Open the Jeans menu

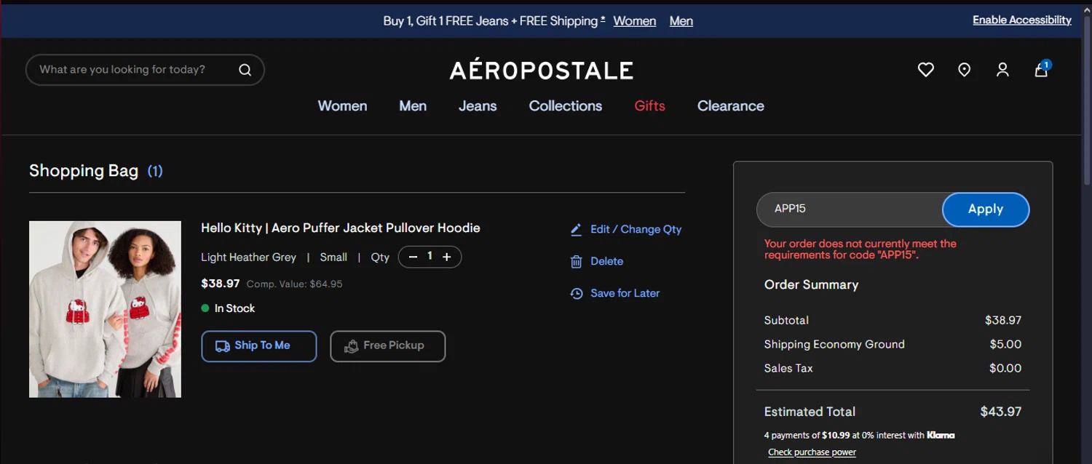click(x=478, y=105)
